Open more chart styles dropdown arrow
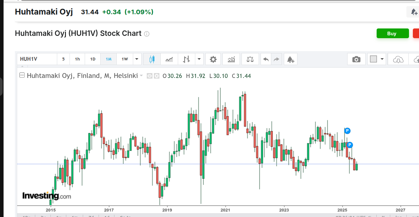This screenshot has width=419, height=217. point(199,59)
